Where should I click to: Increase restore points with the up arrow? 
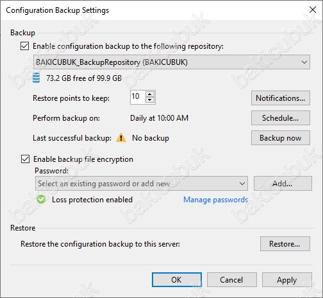(x=150, y=94)
